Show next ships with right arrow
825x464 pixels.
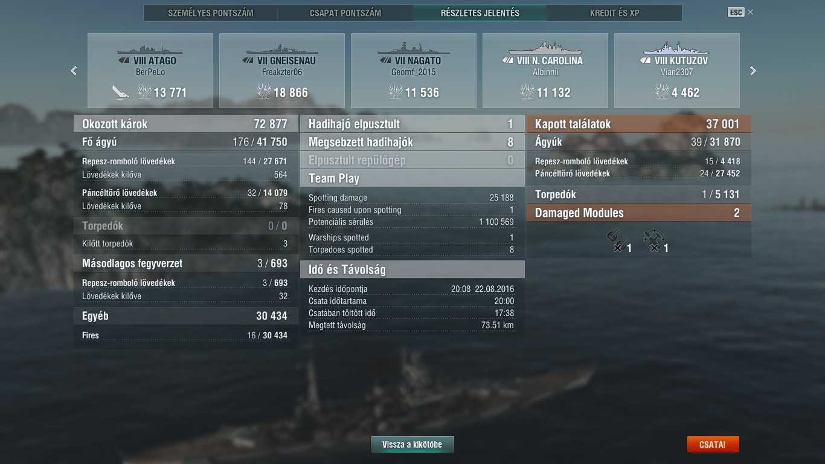tap(753, 71)
